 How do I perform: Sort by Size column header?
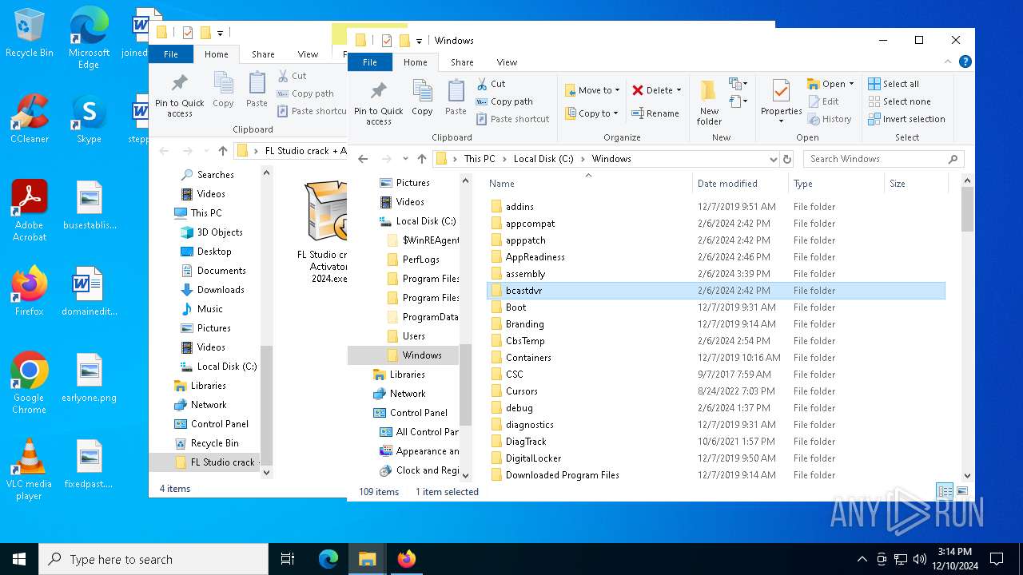pyautogui.click(x=916, y=184)
